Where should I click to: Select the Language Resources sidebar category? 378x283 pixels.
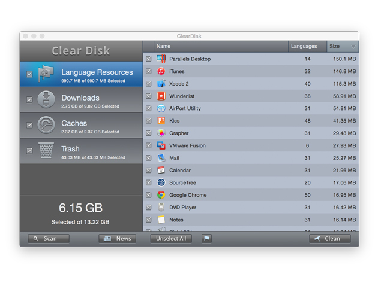(x=81, y=74)
